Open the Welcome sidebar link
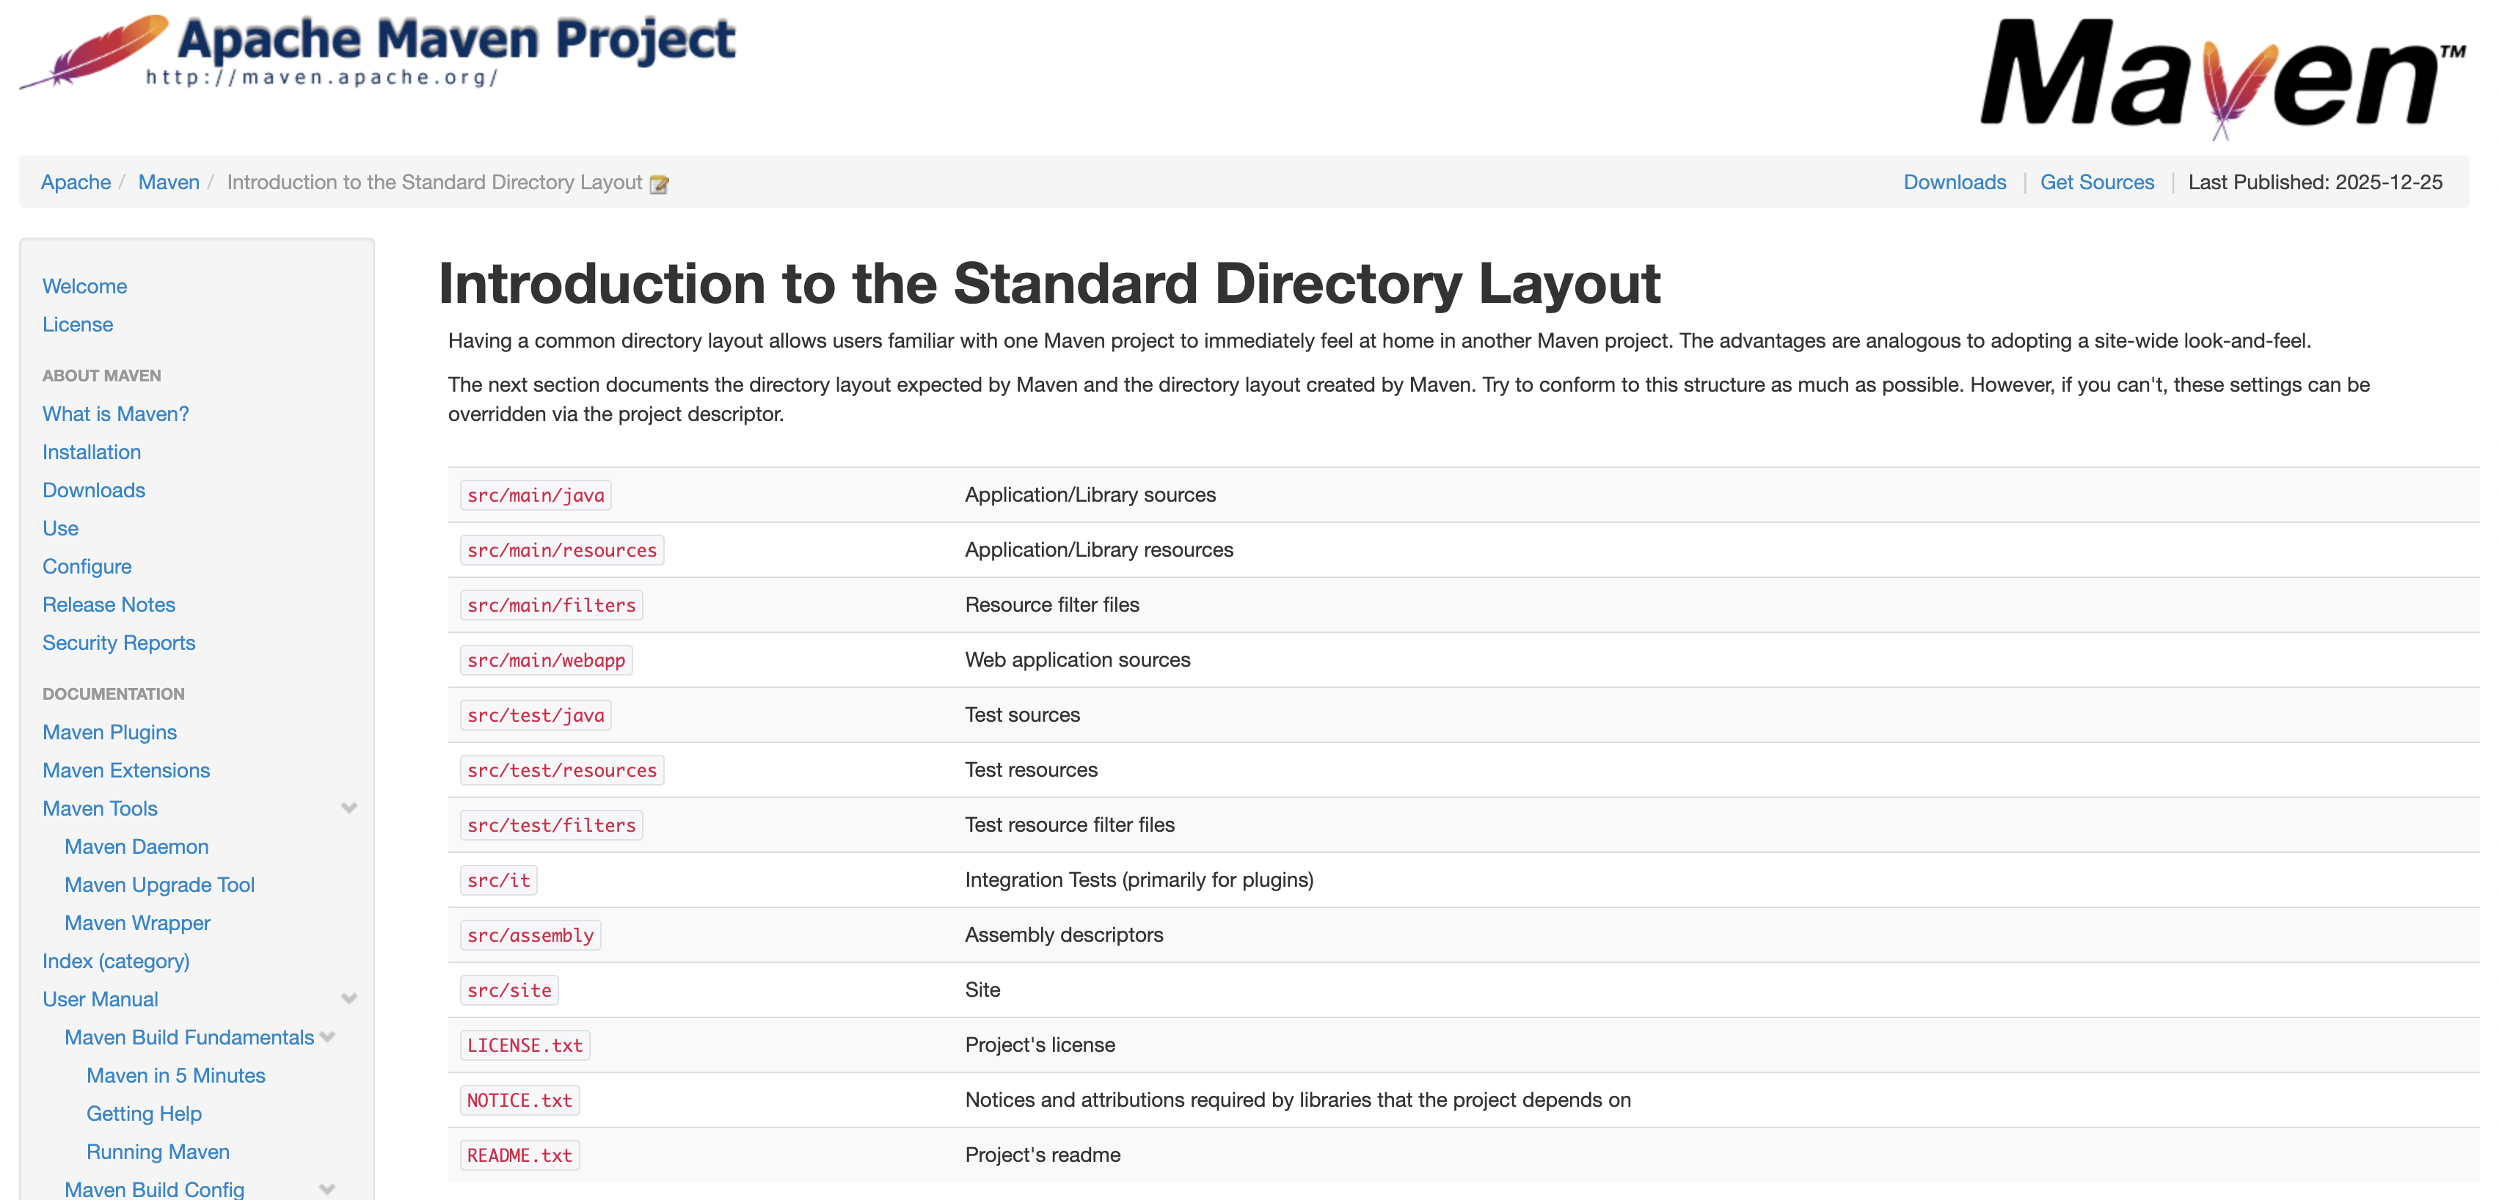 84,286
